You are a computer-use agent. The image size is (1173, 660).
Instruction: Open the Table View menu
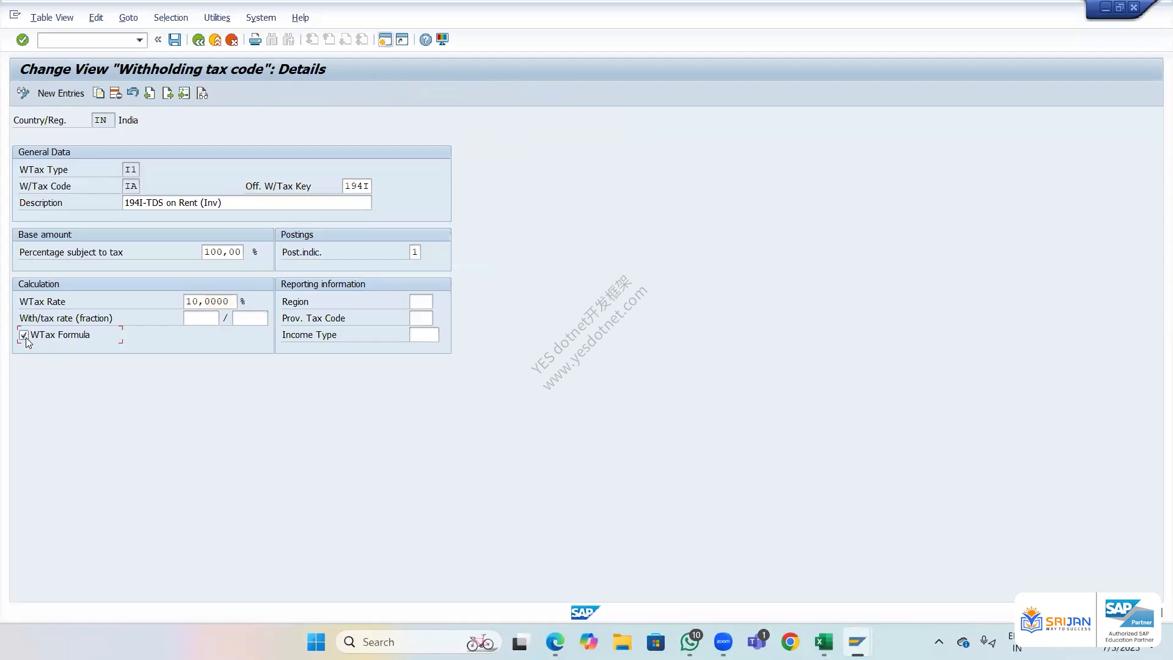[52, 18]
